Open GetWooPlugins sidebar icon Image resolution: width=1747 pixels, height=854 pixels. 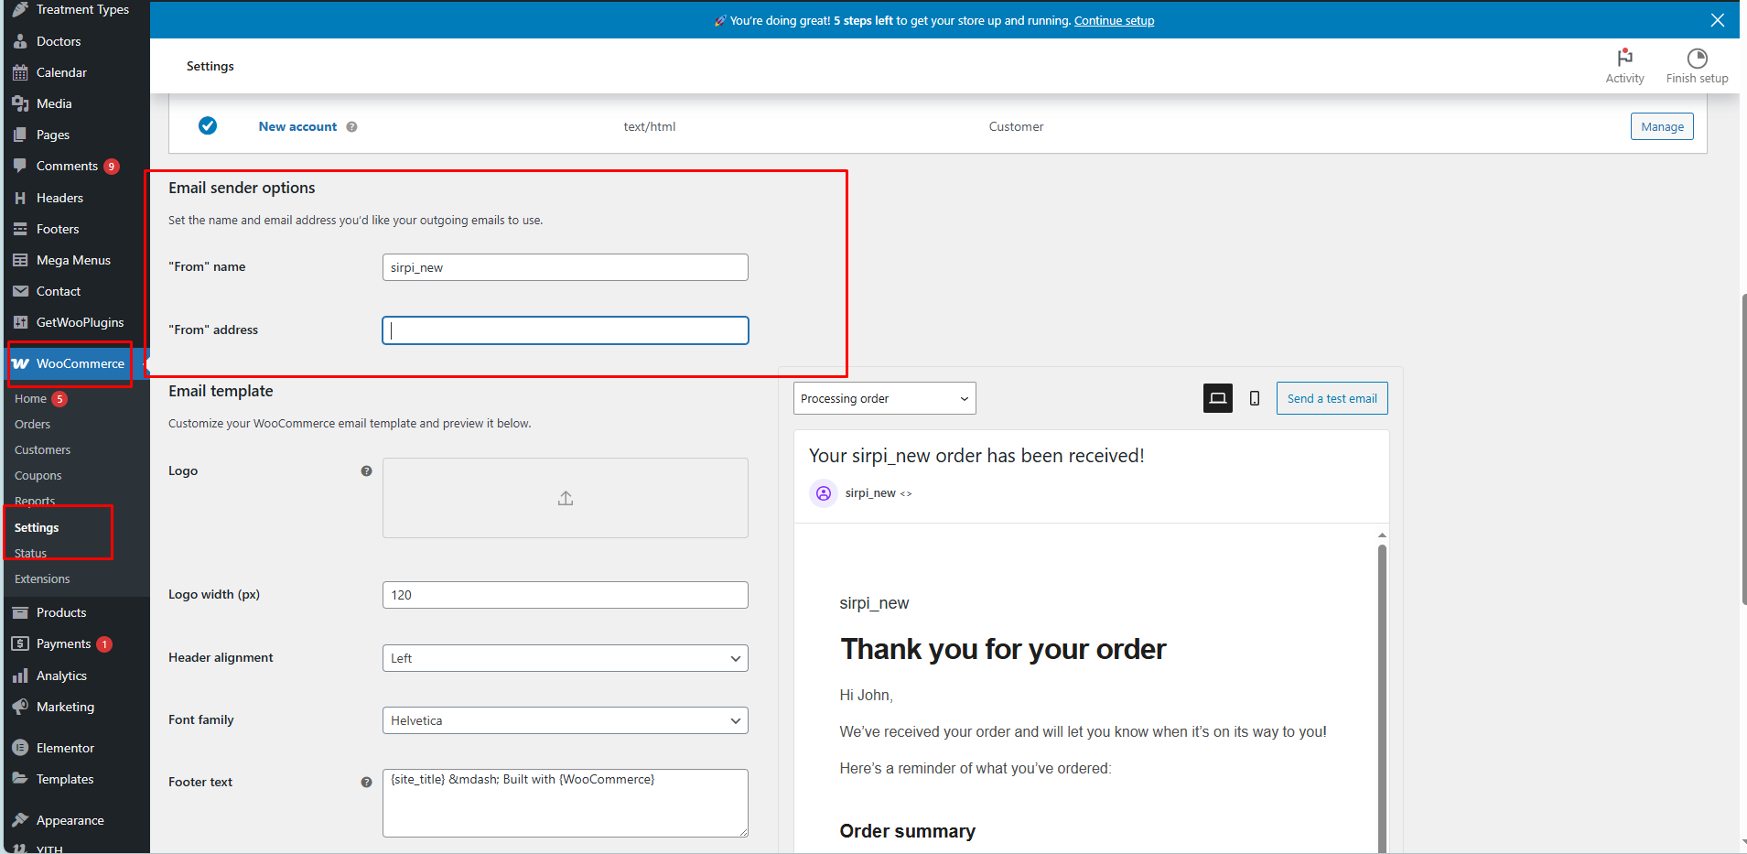click(20, 322)
